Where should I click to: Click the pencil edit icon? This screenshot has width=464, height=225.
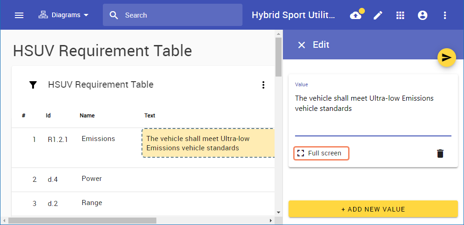tap(378, 15)
